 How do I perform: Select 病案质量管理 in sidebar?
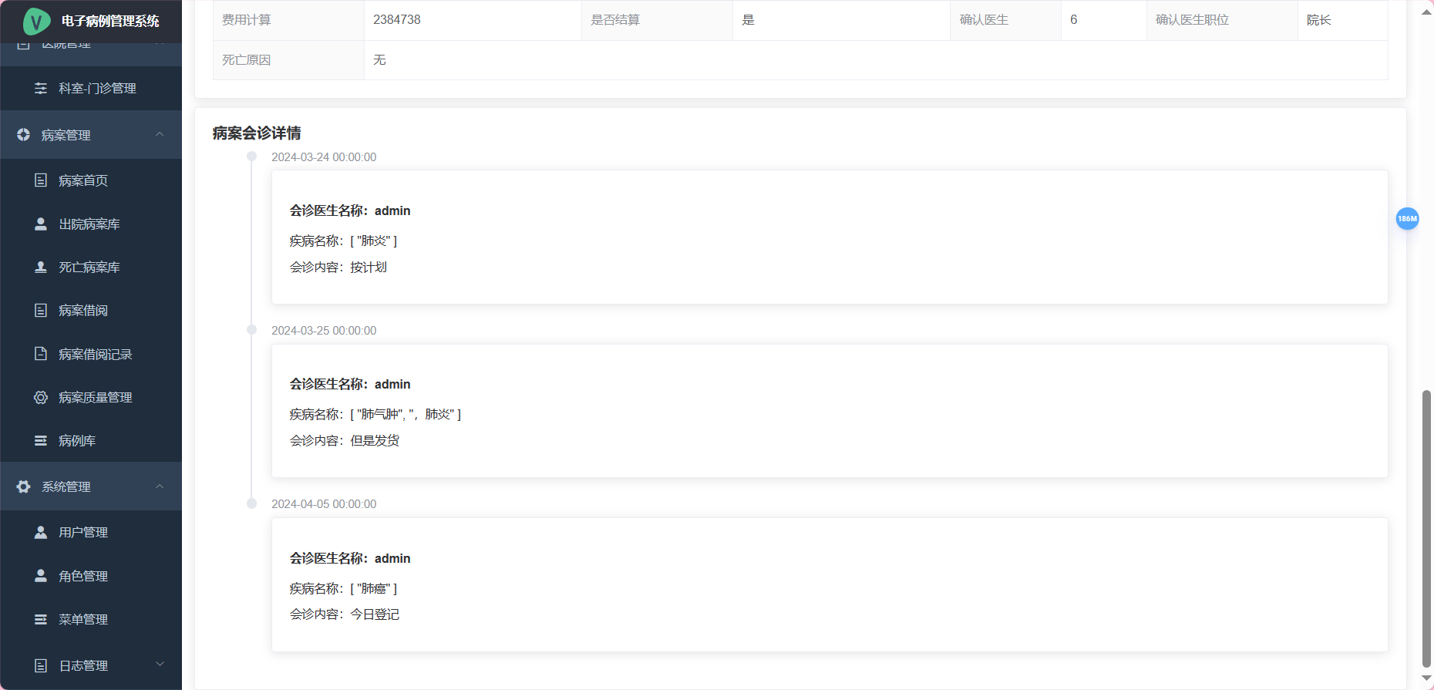tap(91, 398)
